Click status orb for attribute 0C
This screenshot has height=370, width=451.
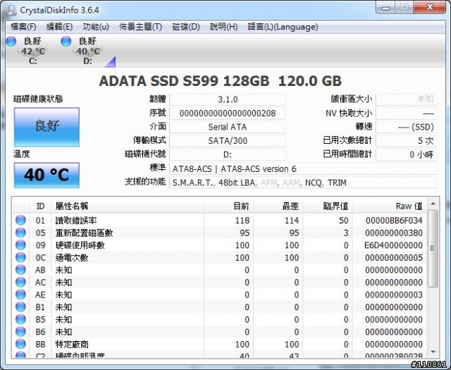20,257
